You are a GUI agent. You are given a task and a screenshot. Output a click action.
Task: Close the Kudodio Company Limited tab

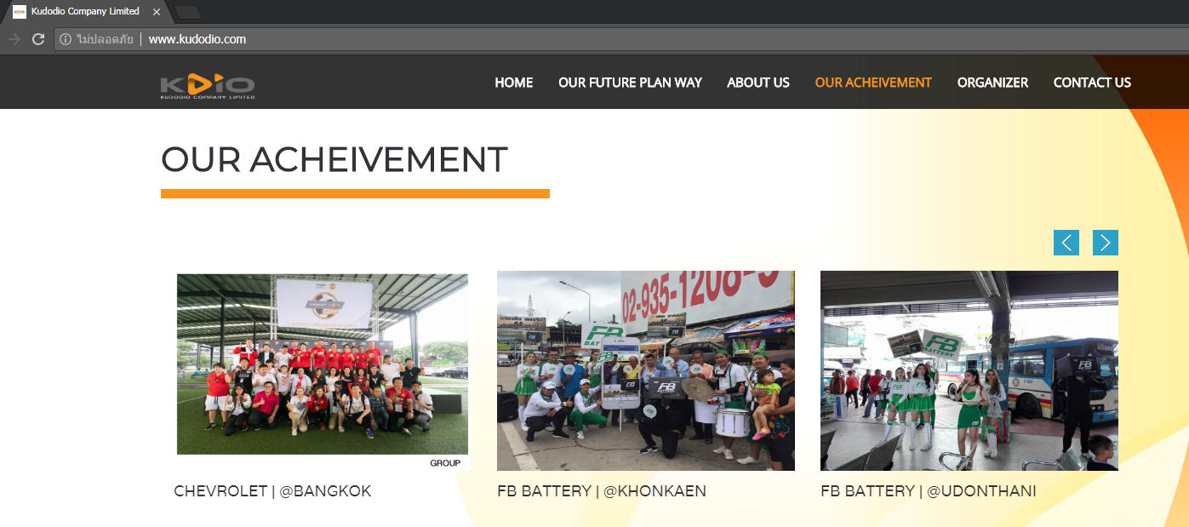pyautogui.click(x=157, y=12)
